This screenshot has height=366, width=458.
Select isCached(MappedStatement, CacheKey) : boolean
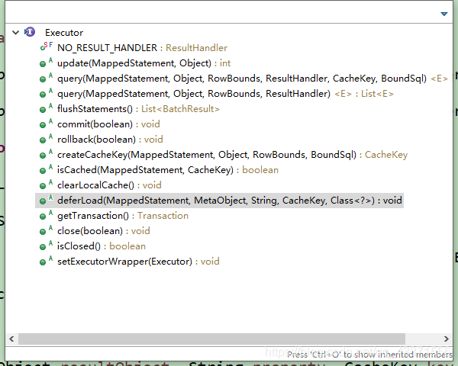point(168,170)
